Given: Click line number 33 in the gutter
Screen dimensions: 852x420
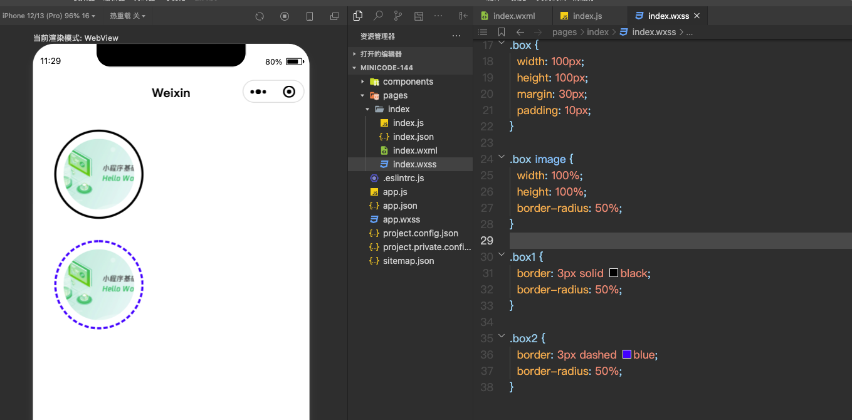Looking at the screenshot, I should (x=486, y=305).
